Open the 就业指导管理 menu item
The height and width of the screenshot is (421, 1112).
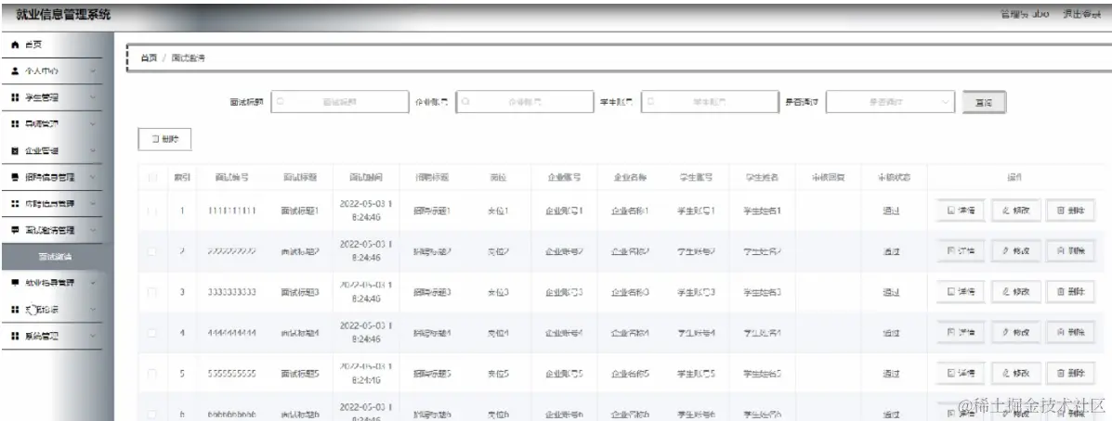[x=51, y=283]
